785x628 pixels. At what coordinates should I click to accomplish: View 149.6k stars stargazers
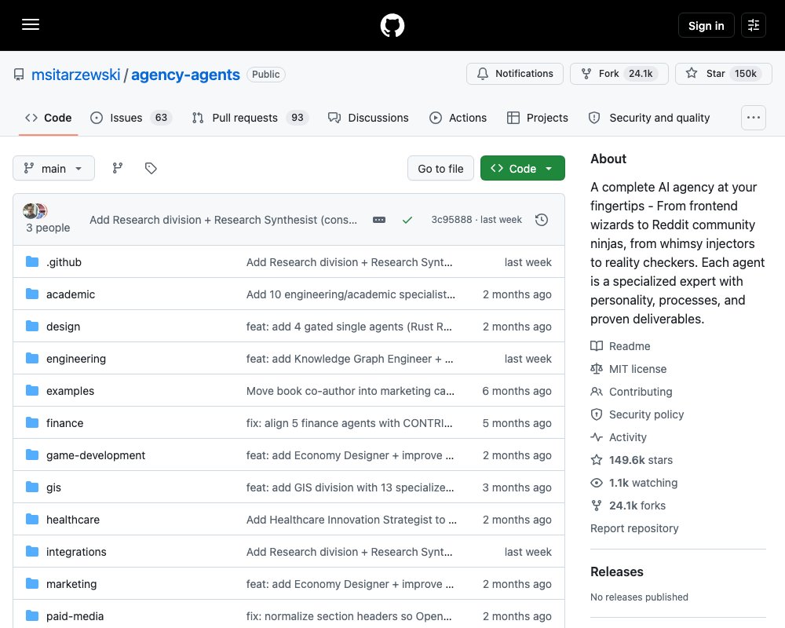pos(631,460)
